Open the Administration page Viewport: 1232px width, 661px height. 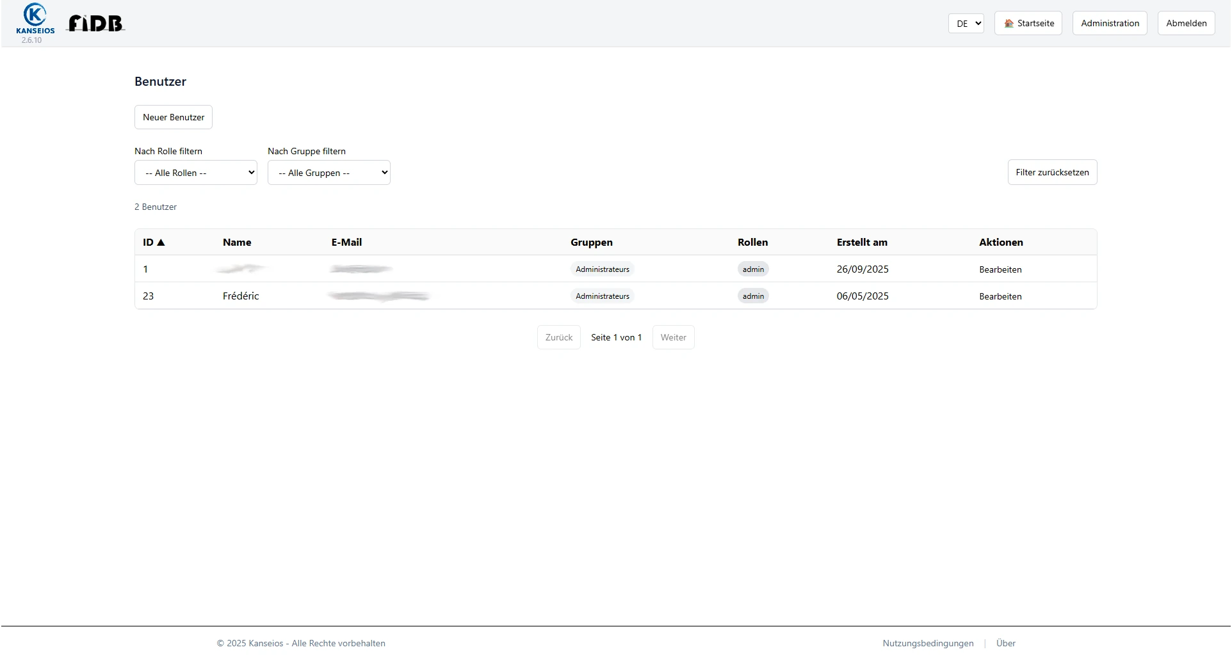coord(1109,23)
